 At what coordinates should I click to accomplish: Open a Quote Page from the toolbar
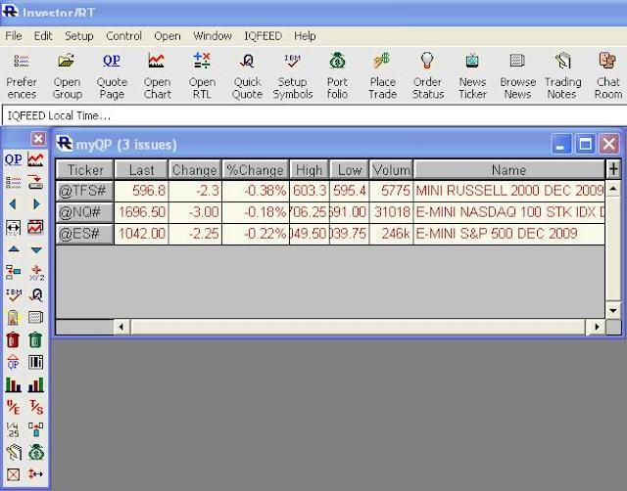(112, 76)
